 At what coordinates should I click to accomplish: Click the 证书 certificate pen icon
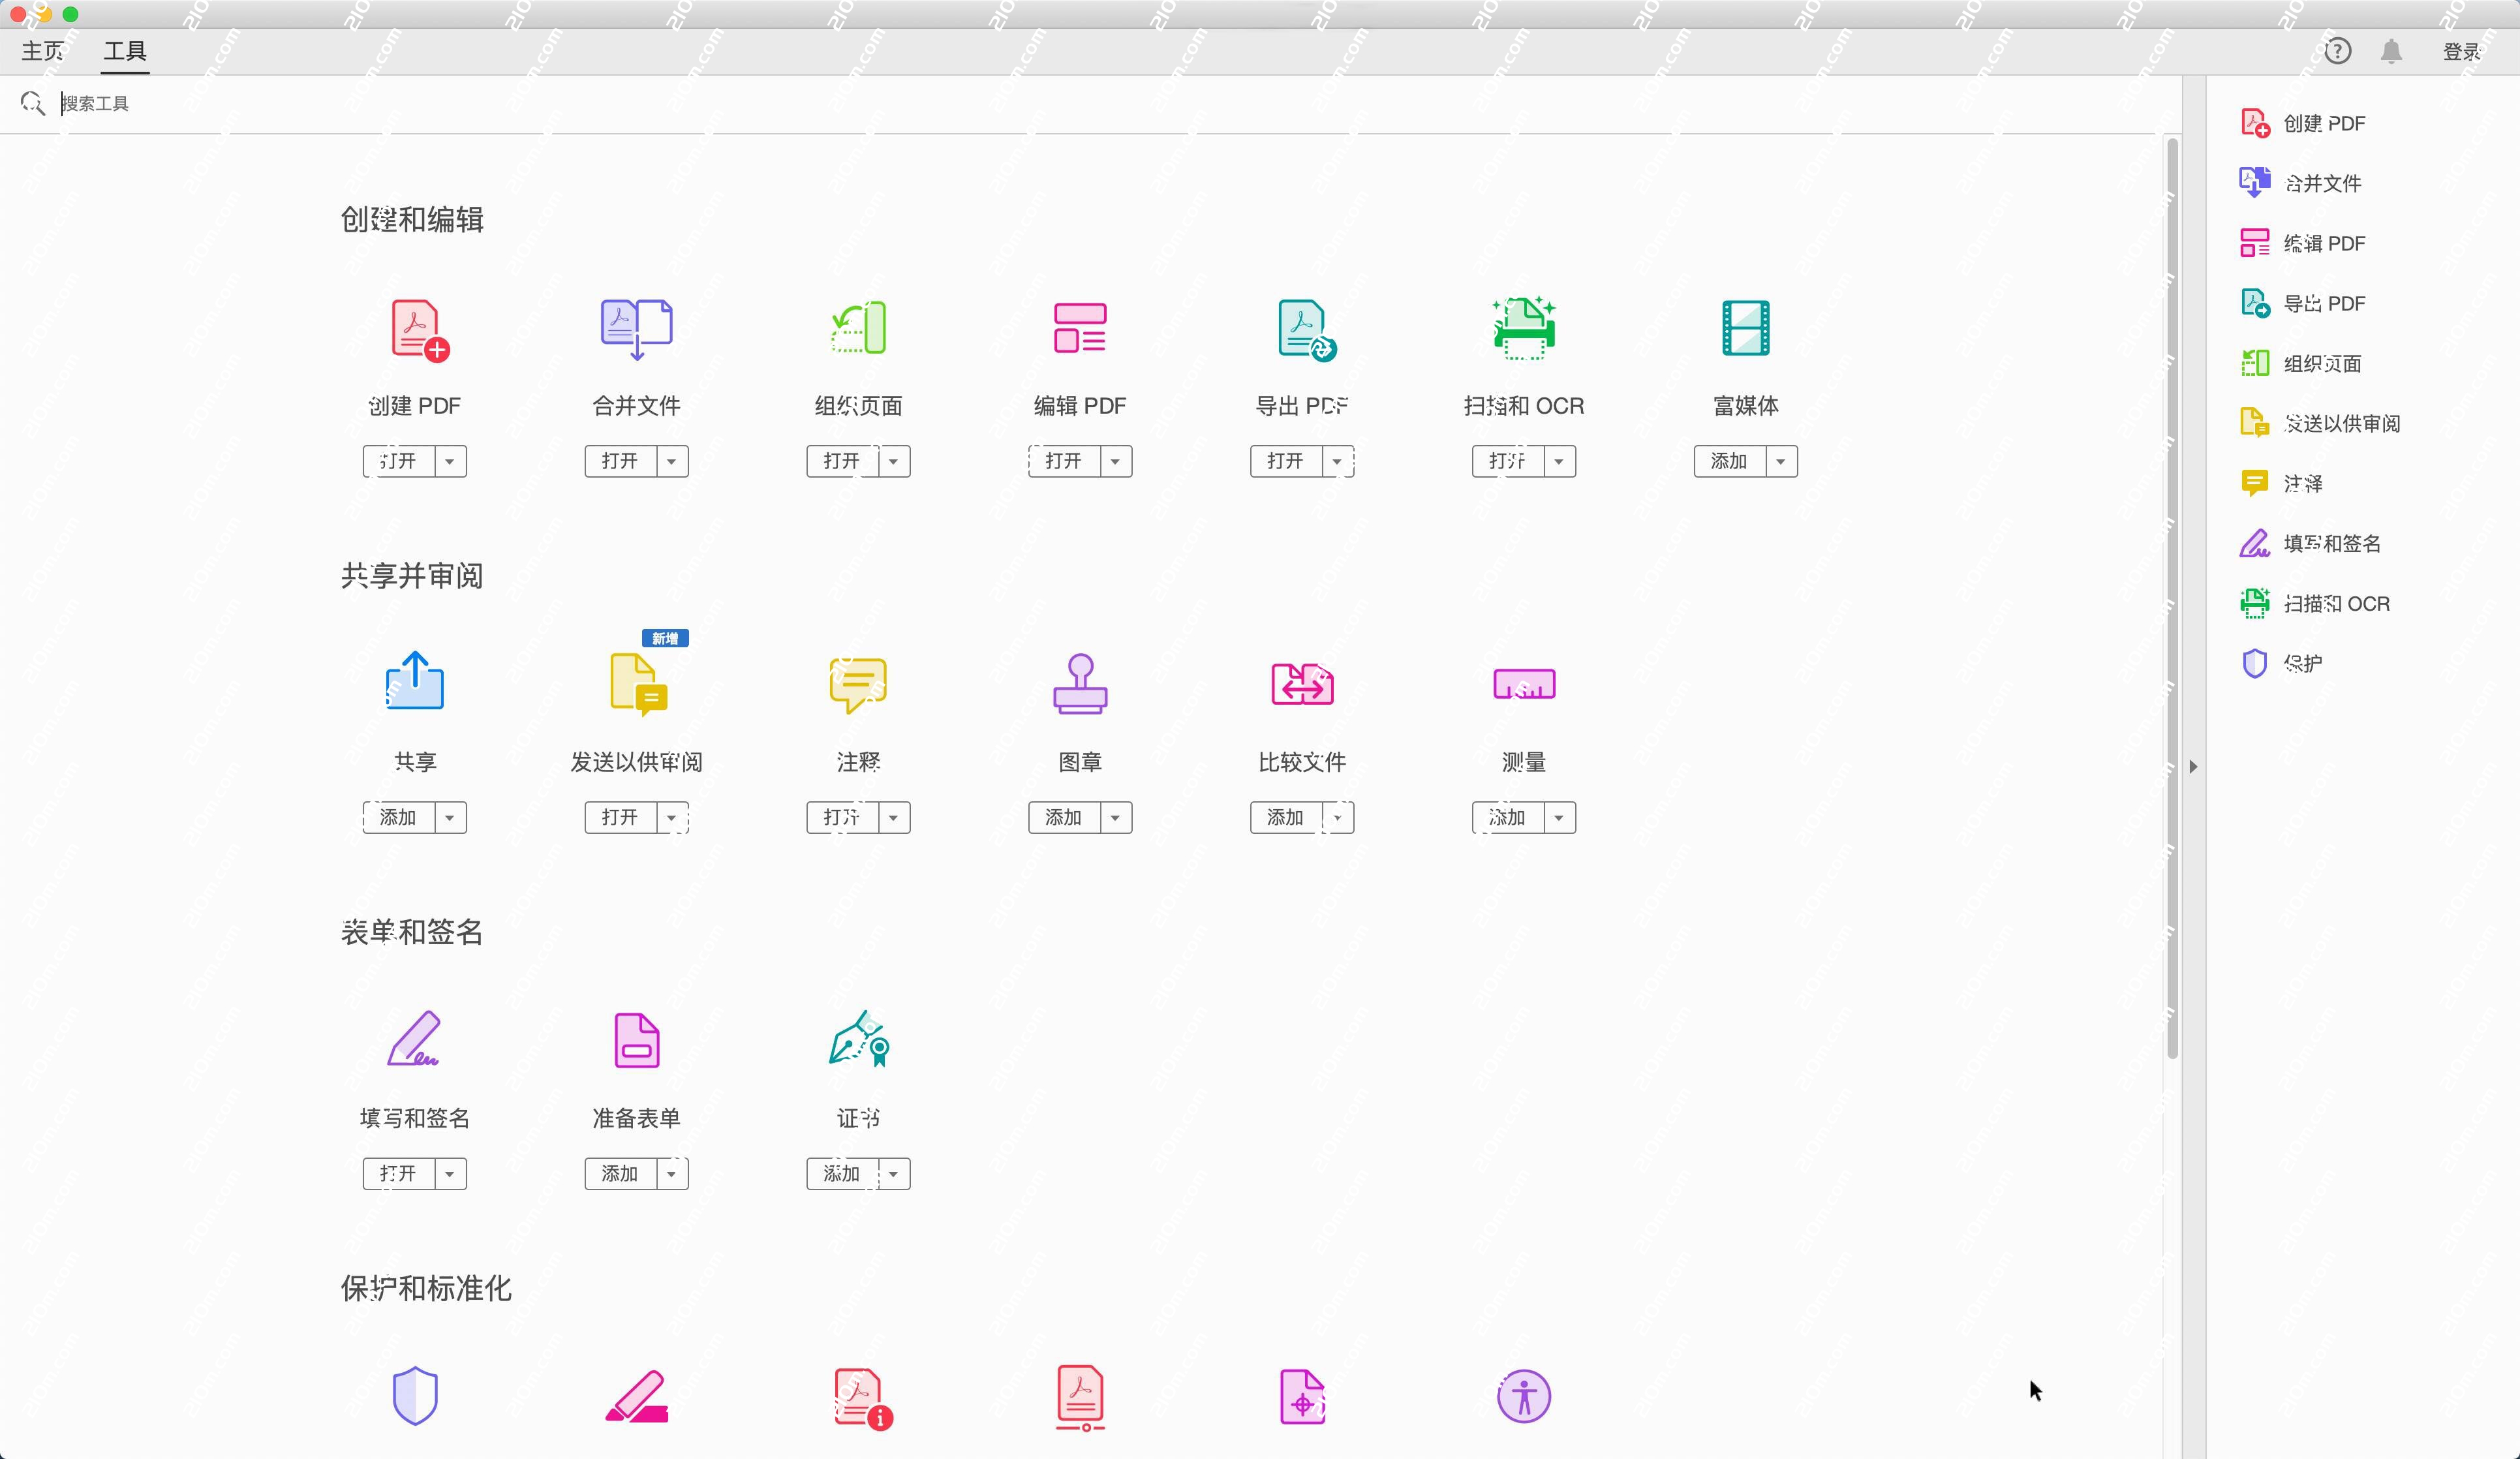859,1039
